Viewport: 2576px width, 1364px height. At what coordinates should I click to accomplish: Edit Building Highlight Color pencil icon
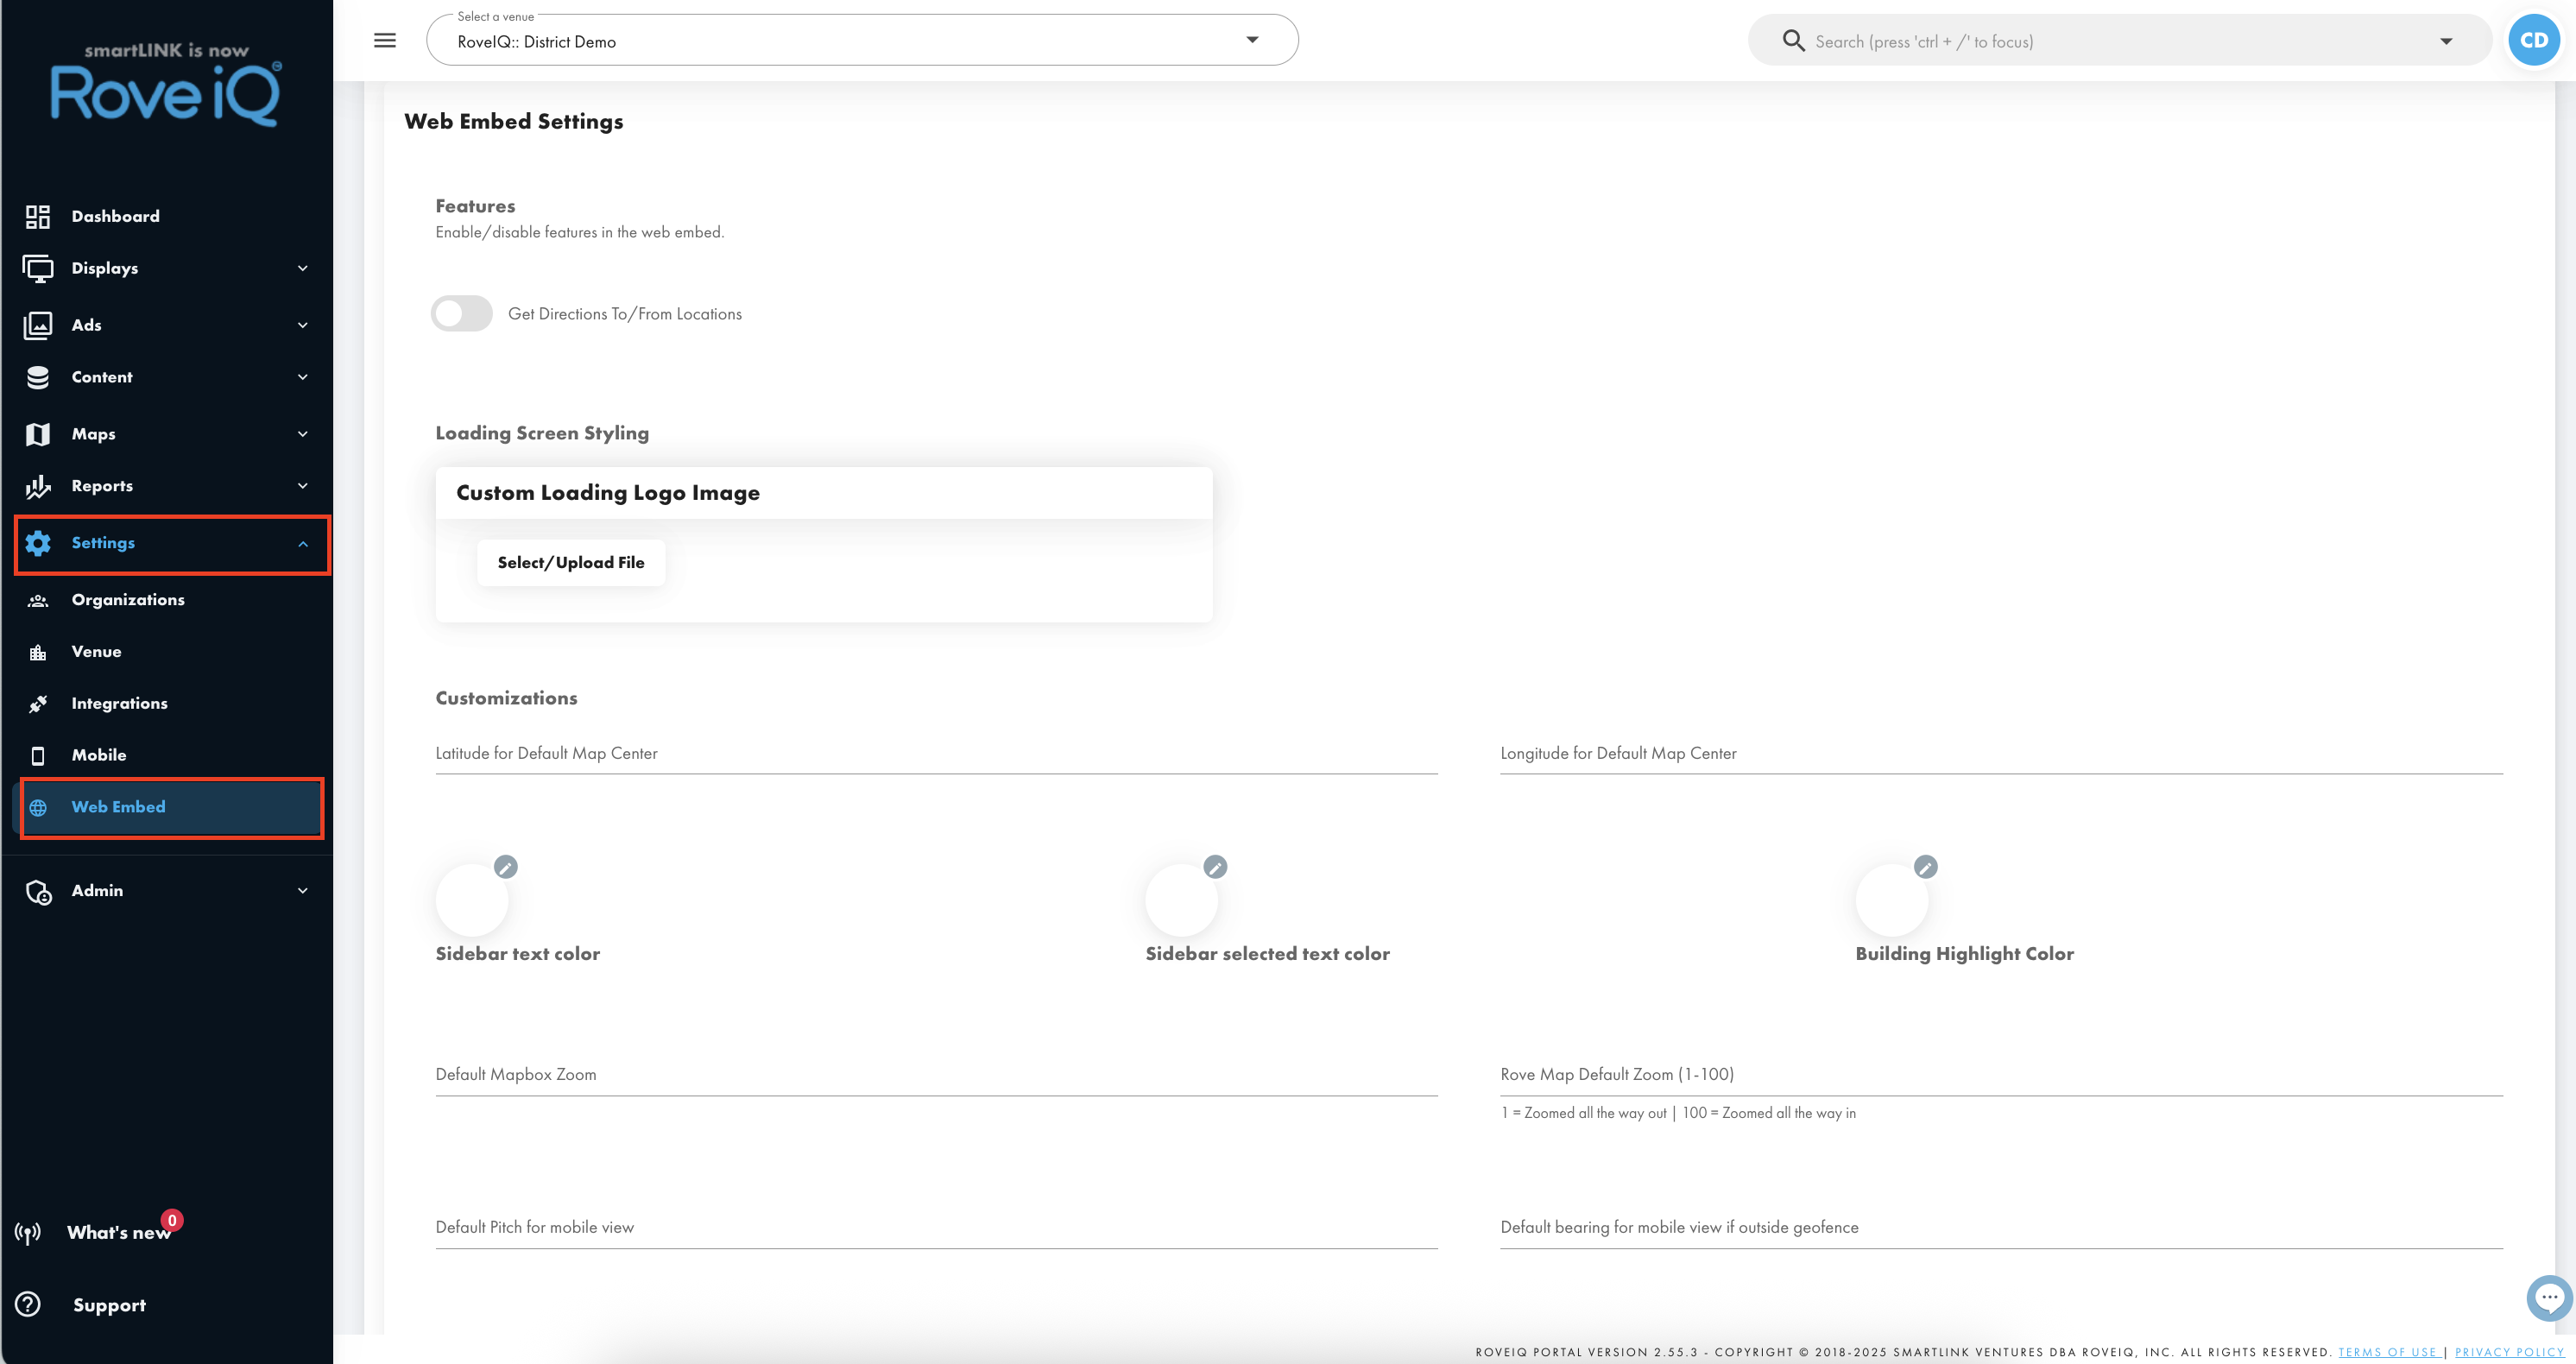pyautogui.click(x=1926, y=867)
